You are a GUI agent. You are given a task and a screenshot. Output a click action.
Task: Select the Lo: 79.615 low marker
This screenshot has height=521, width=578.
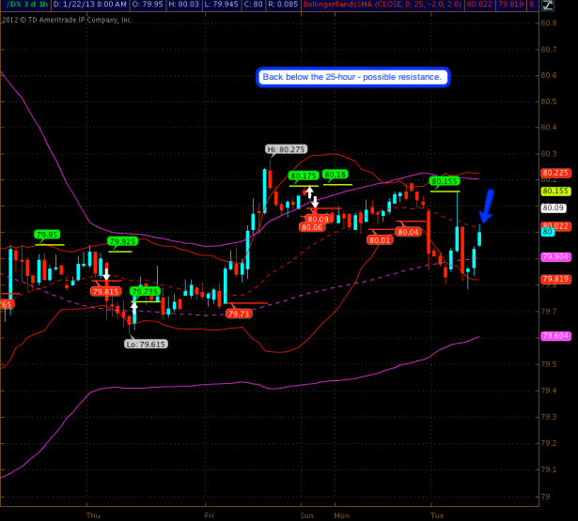point(144,344)
